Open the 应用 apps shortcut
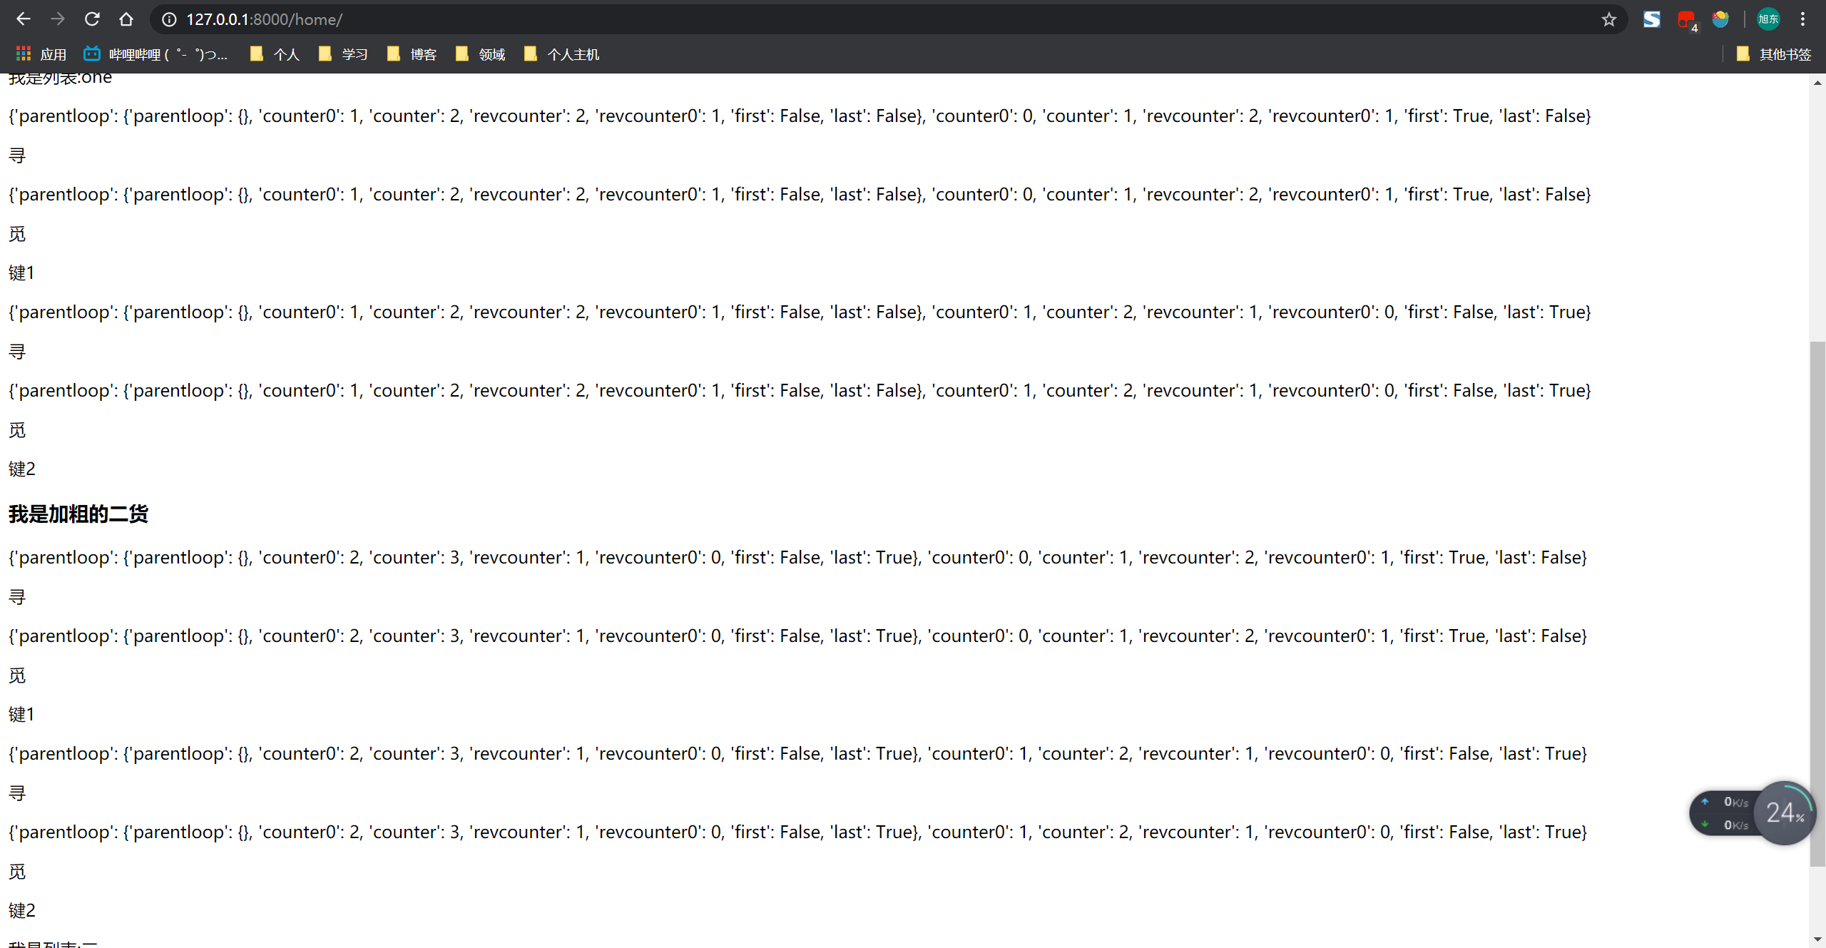 [x=41, y=54]
